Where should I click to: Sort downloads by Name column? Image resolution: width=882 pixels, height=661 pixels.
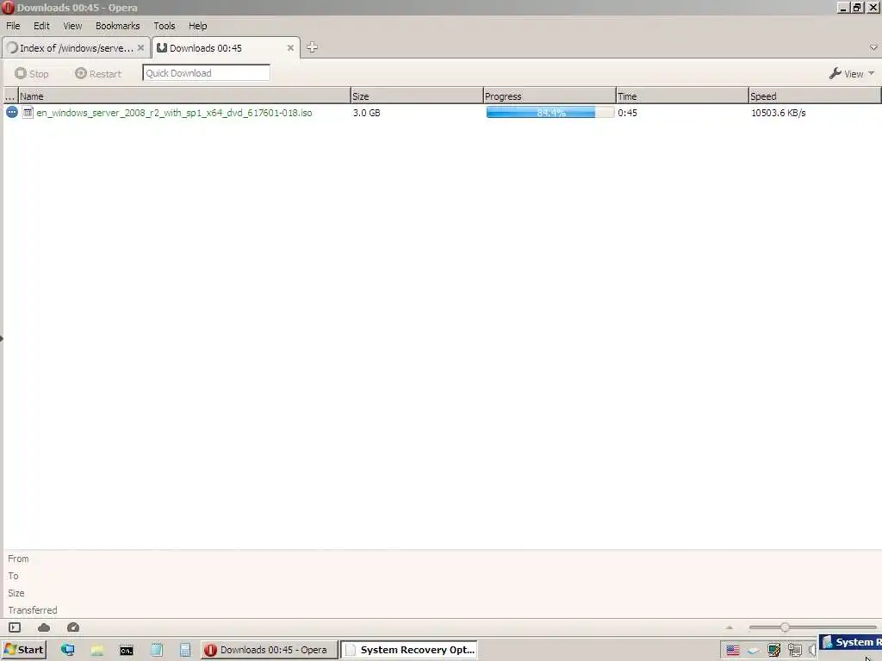click(184, 96)
